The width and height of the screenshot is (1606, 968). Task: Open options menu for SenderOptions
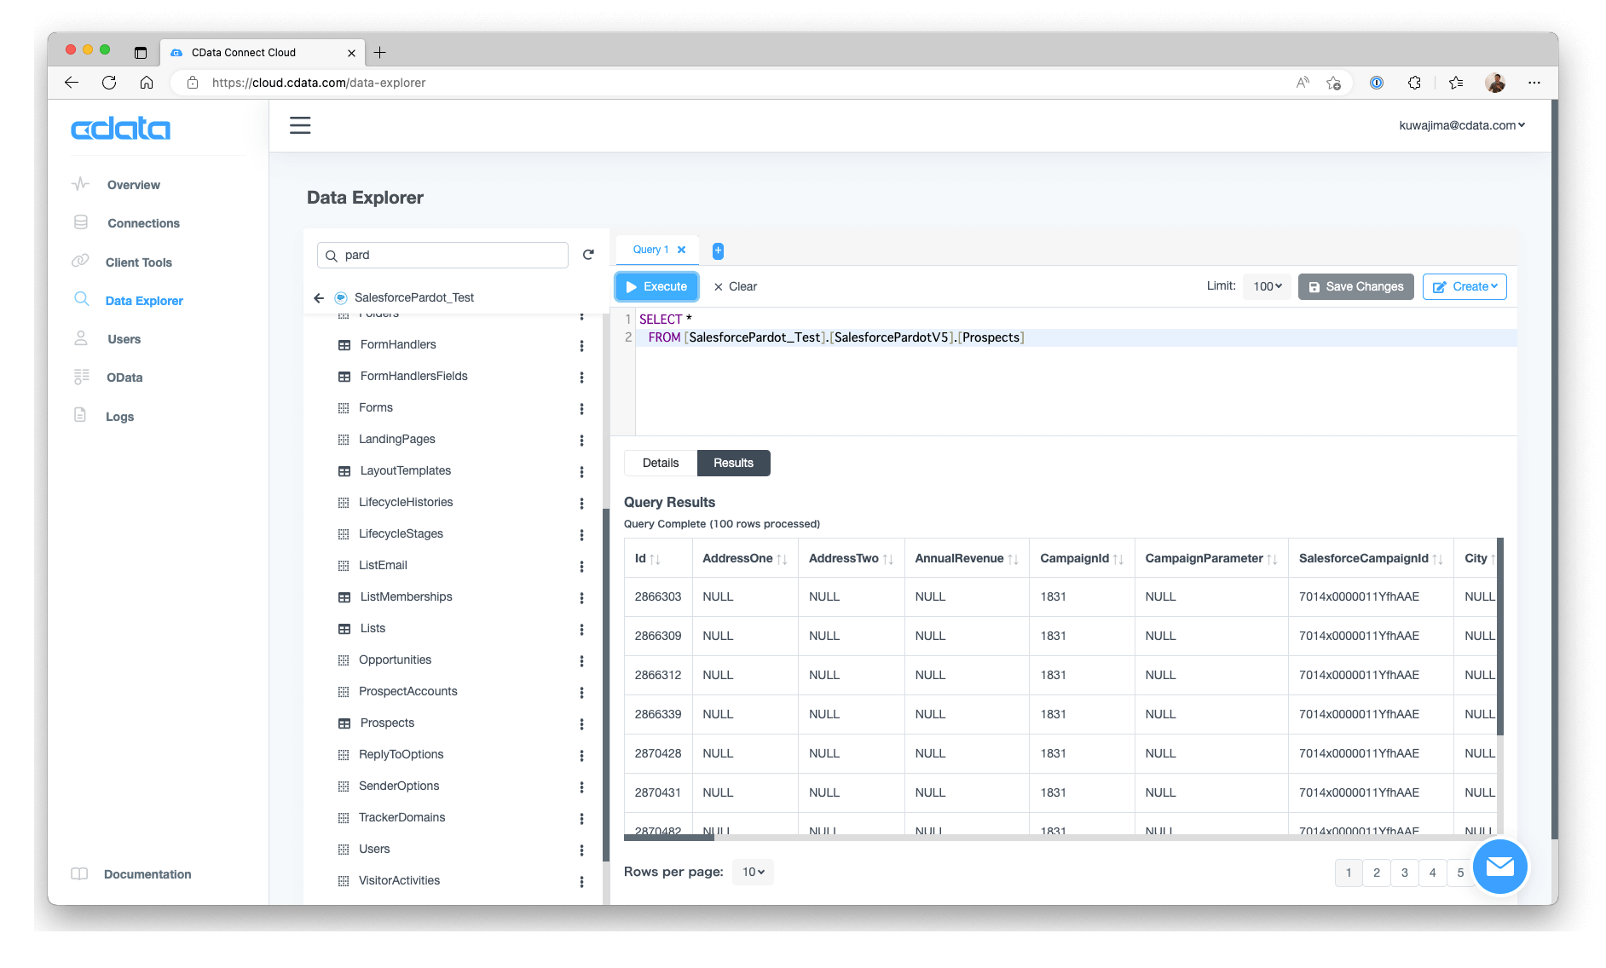tap(581, 787)
